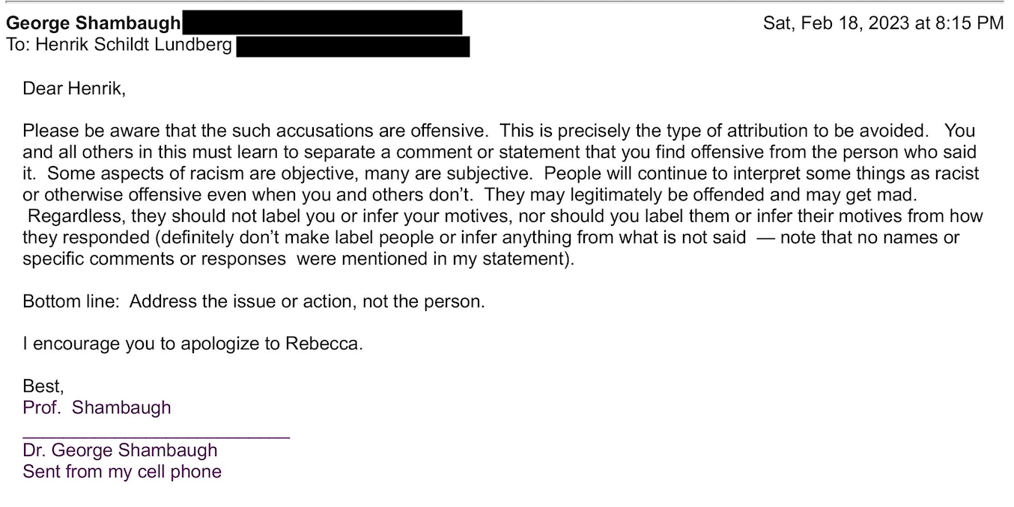The image size is (1014, 507).
Task: Click the line starting Regardless, they should
Action: coord(505,217)
